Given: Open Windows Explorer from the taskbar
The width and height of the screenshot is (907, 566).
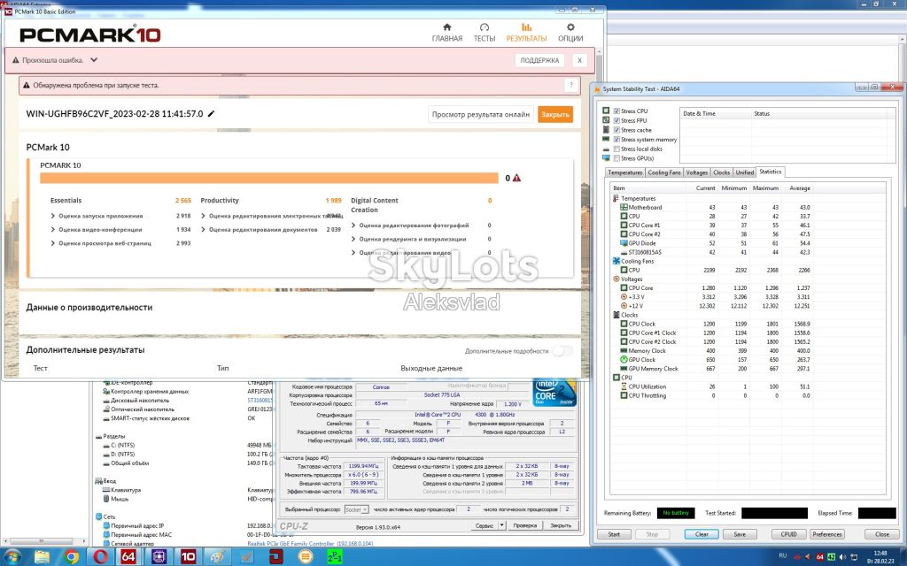Looking at the screenshot, I should [x=42, y=557].
